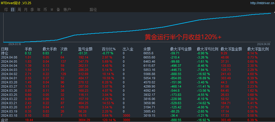Click the 出入金 column header
275x122 pixels.
[x=128, y=49]
